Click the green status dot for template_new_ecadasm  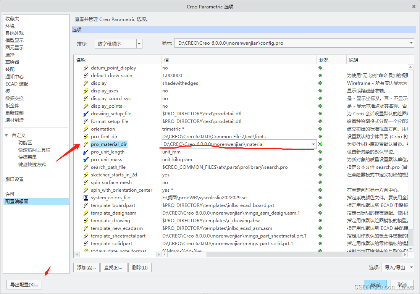[x=320, y=228]
